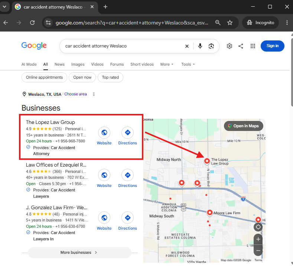Switch to Short videos tab
293x266 pixels.
point(142,65)
